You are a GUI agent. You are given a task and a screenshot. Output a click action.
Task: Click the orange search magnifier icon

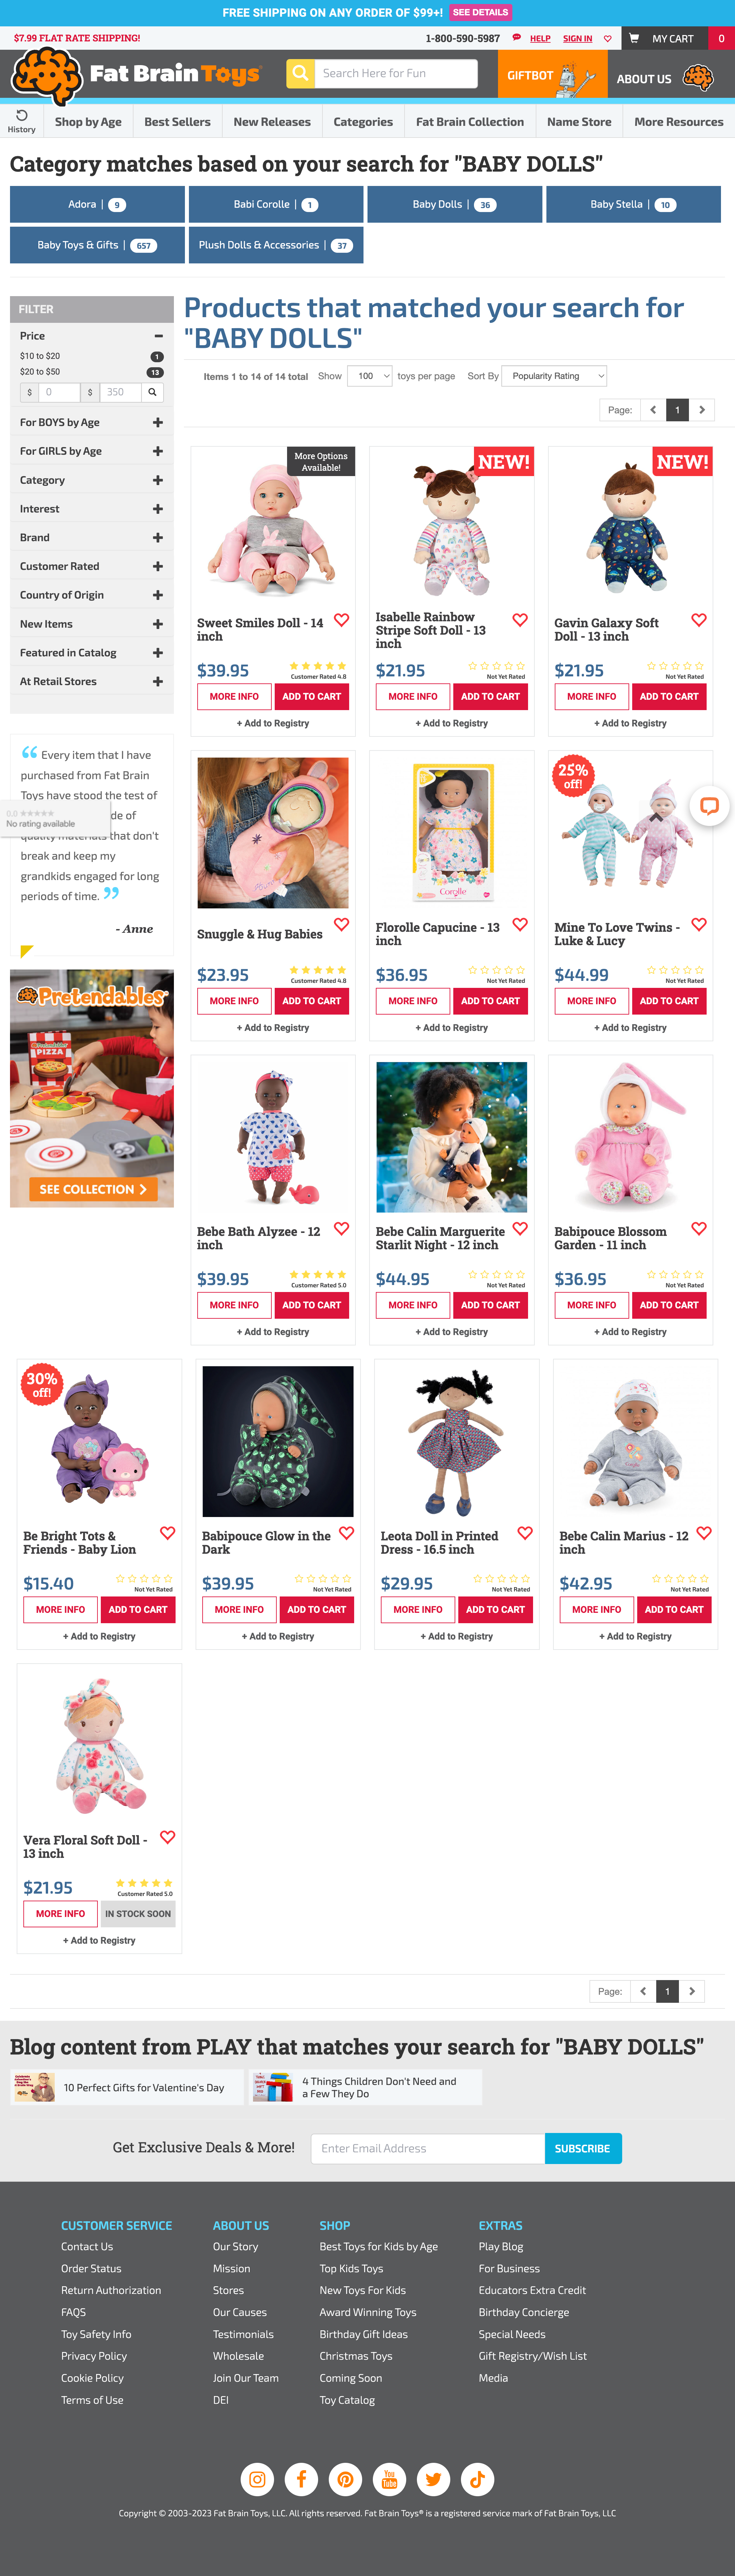tap(300, 73)
